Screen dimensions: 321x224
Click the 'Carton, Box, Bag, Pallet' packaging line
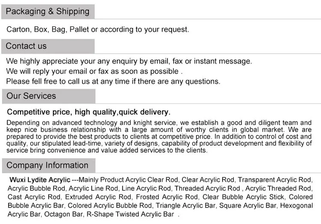coord(98,29)
